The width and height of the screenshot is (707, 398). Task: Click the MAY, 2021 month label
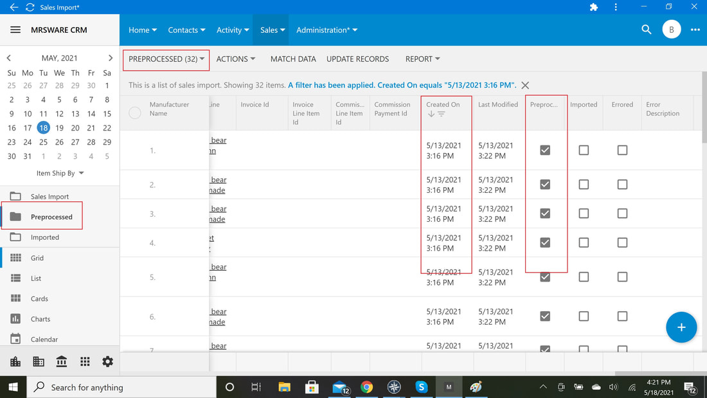point(60,59)
